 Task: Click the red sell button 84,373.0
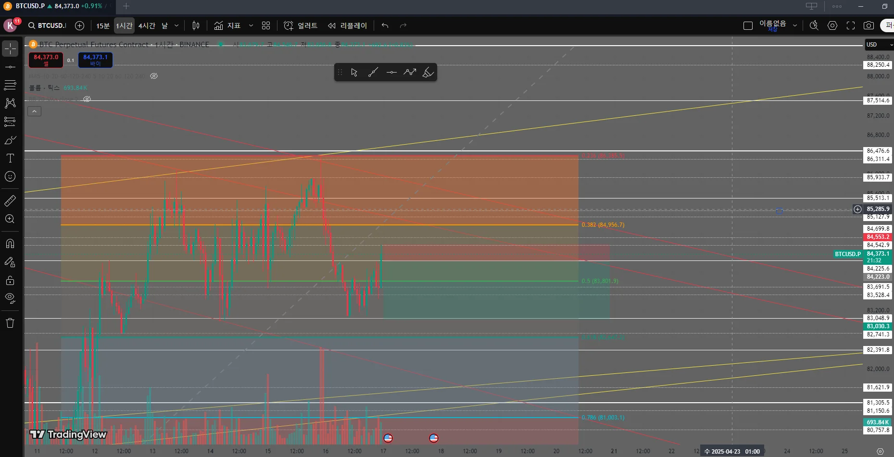[x=46, y=60]
